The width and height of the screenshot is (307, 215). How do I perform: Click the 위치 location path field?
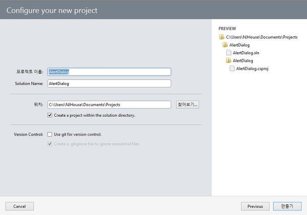pos(109,104)
